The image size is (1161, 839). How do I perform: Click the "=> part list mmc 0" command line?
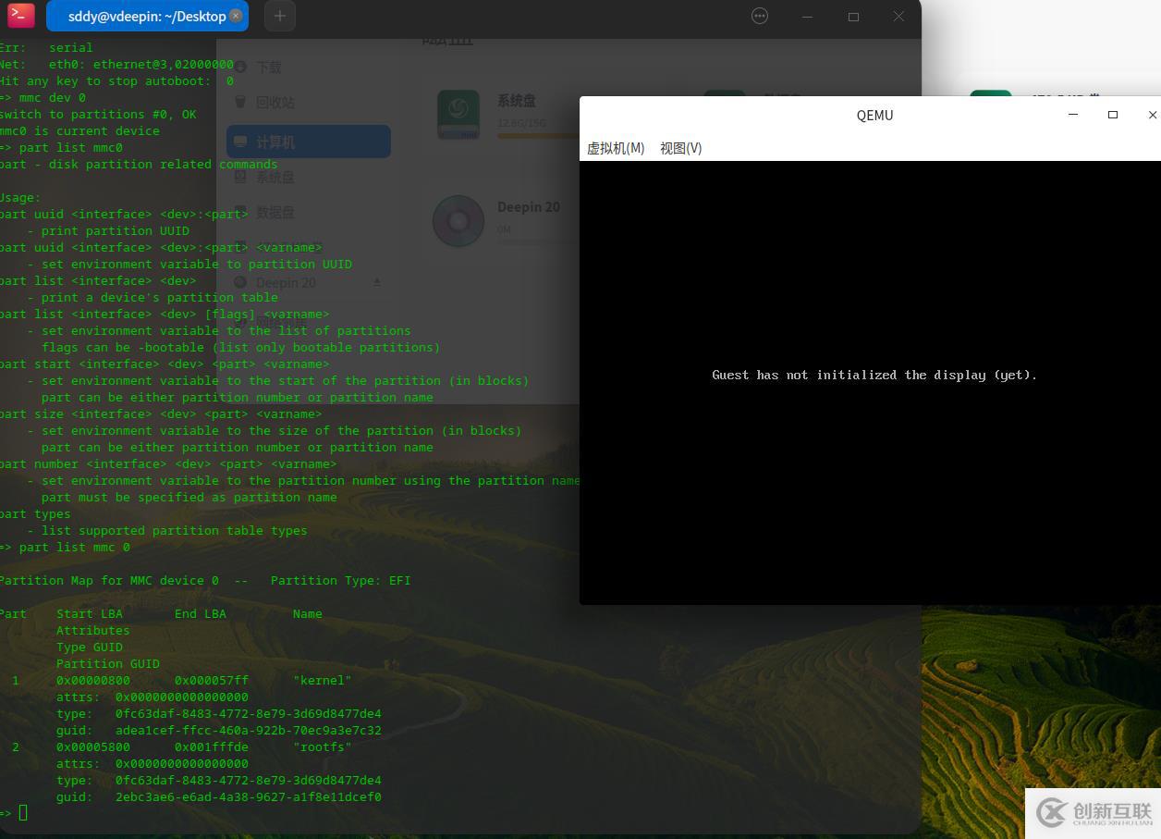65,547
